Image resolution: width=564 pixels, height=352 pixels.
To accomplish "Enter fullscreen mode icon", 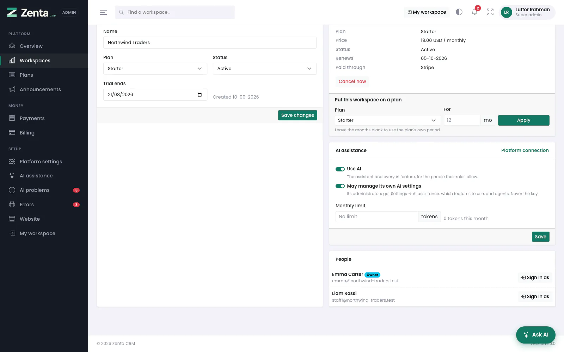I will (x=490, y=12).
